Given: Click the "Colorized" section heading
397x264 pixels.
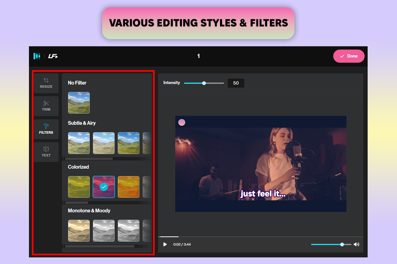Looking at the screenshot, I should [78, 167].
